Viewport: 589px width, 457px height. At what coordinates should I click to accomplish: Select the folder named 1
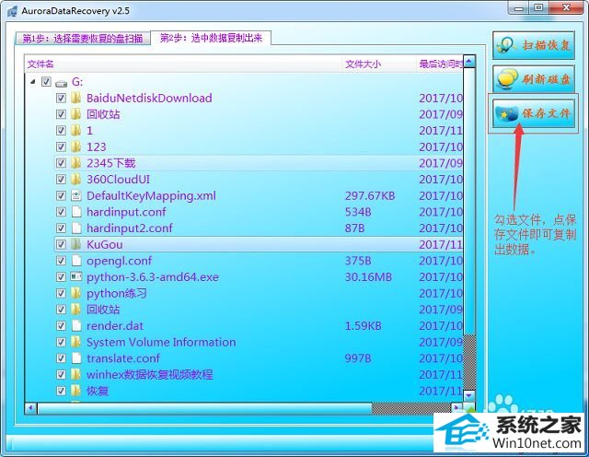[x=89, y=131]
